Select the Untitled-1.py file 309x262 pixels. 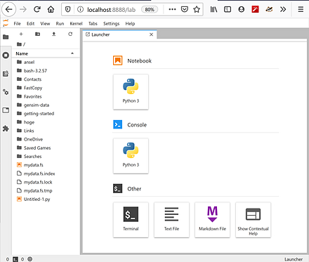(x=46, y=199)
